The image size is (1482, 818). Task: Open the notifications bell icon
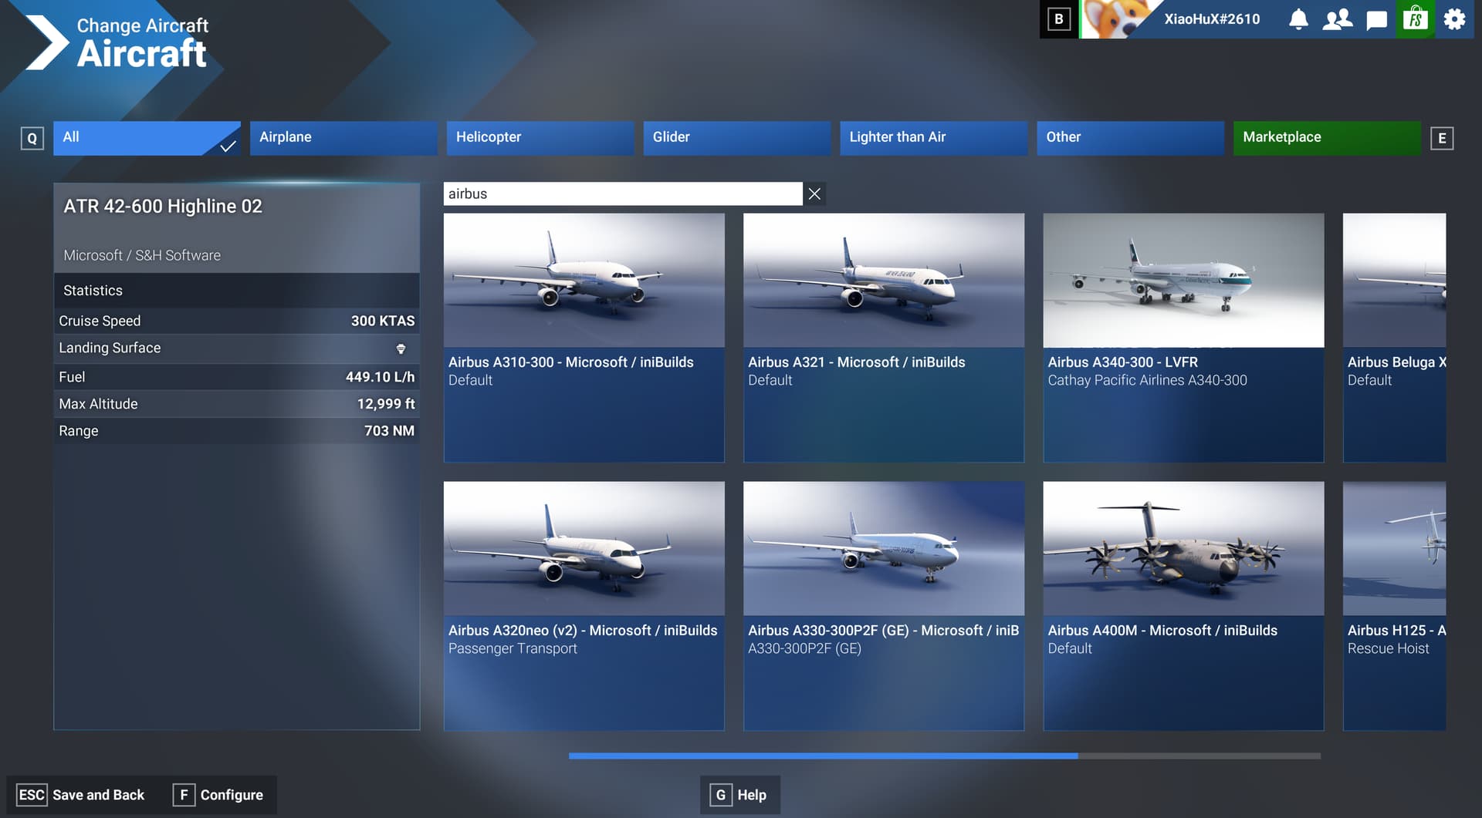pyautogui.click(x=1298, y=19)
